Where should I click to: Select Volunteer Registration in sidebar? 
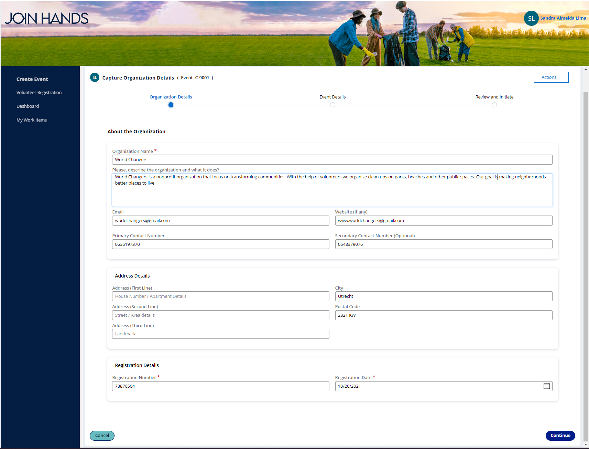(x=39, y=92)
